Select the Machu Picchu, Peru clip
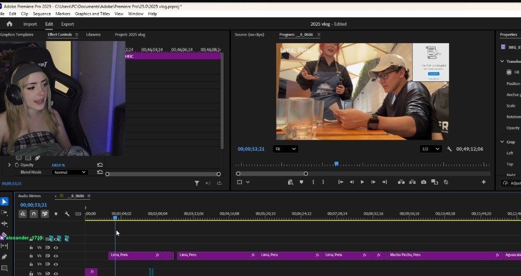Viewport: 521px width, 276px height. click(x=444, y=255)
